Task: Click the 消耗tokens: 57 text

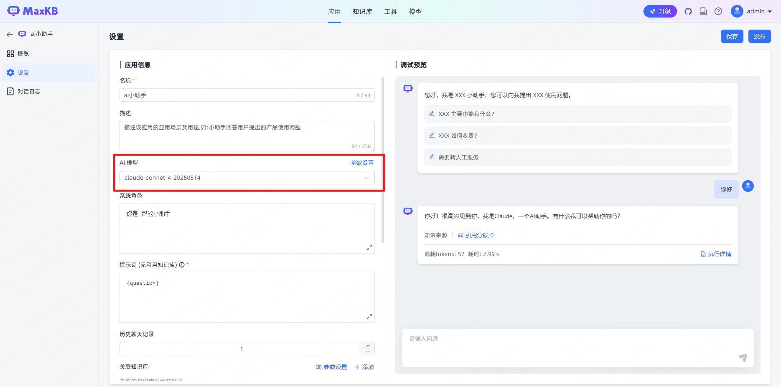Action: click(x=444, y=254)
